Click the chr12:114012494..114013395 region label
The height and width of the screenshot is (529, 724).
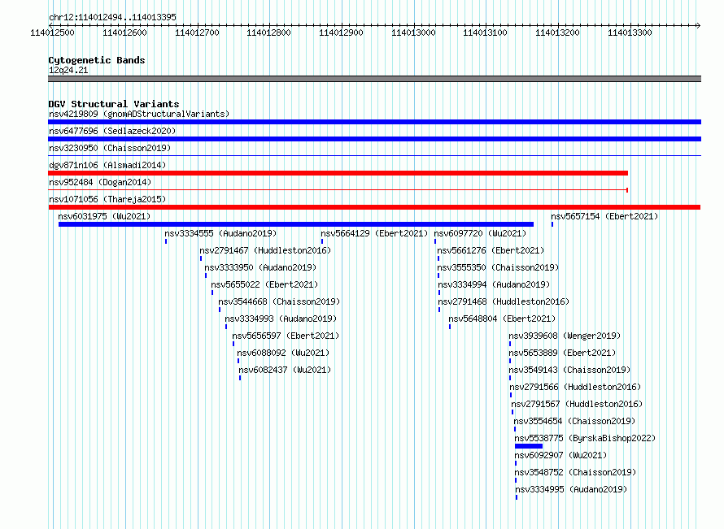pos(112,17)
